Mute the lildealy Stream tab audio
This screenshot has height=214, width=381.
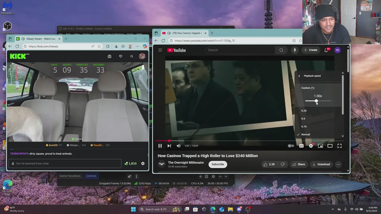[x=23, y=39]
